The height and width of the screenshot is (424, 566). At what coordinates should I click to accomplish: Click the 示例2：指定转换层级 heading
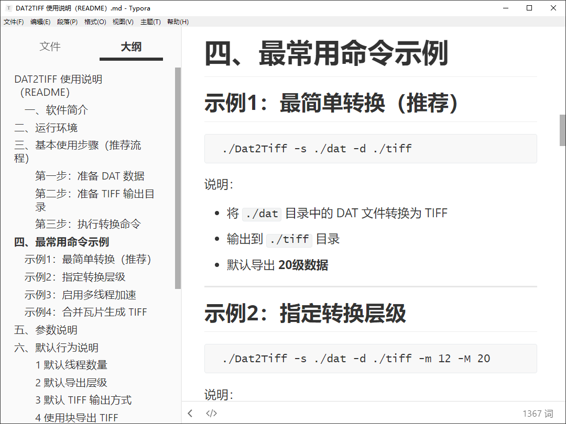point(306,313)
